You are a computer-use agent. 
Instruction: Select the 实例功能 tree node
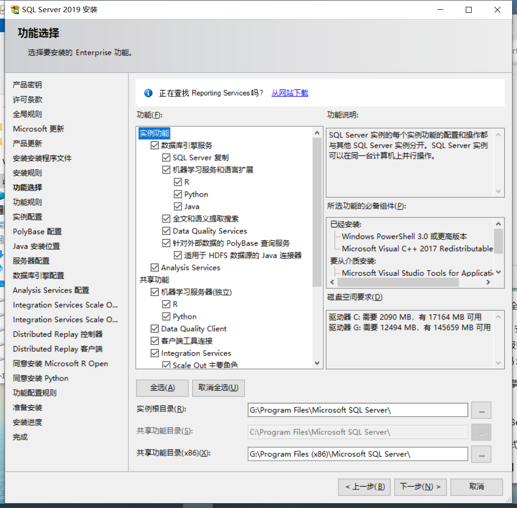point(154,133)
